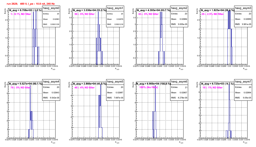Select the havg_asym7 stats box title
Screen dimensions: 256x147
pos(243,82)
